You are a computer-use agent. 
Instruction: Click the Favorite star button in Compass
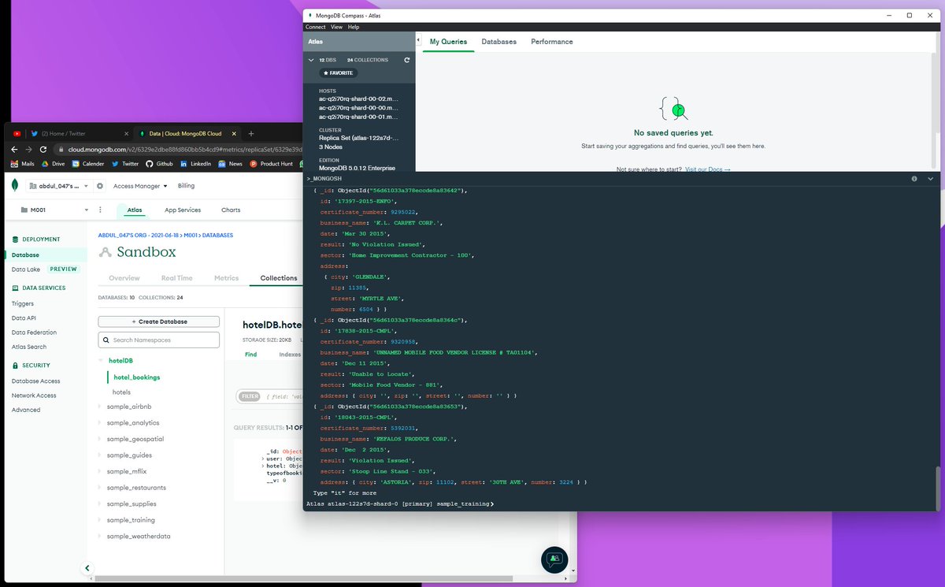pyautogui.click(x=339, y=73)
